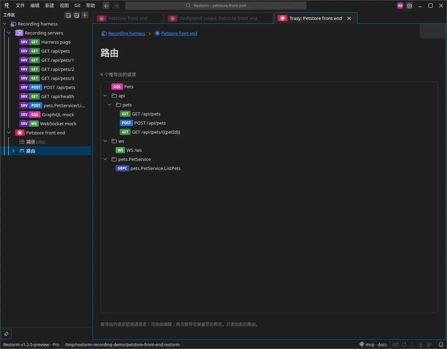The width and height of the screenshot is (447, 349).
Task: Click the GQL badge next to Pets
Action: point(117,87)
